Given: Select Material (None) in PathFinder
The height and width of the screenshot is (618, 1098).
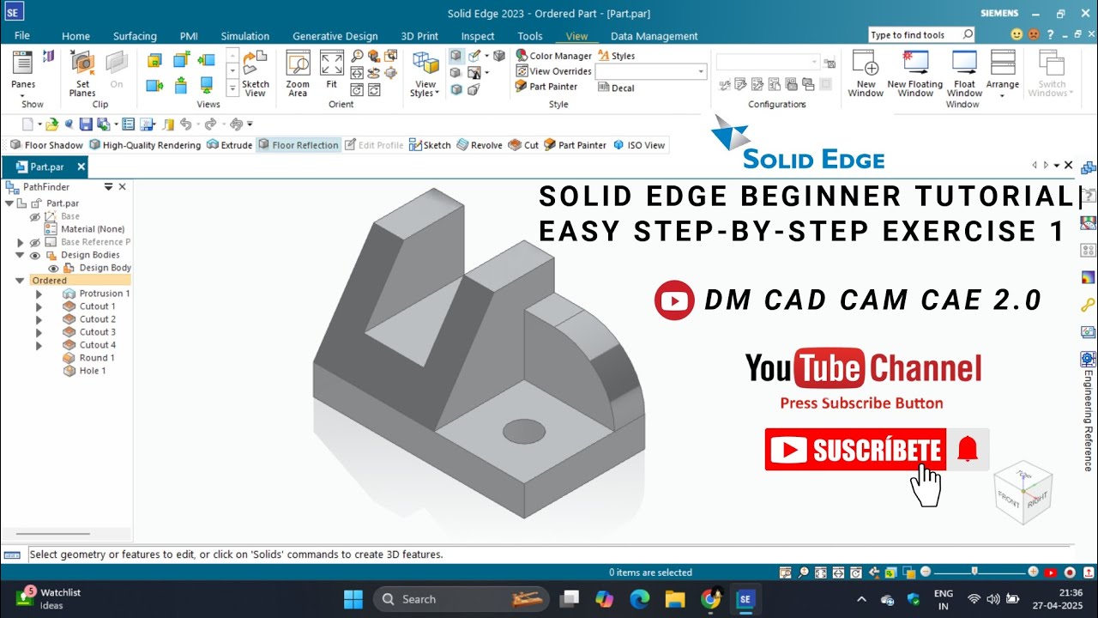Looking at the screenshot, I should point(84,229).
